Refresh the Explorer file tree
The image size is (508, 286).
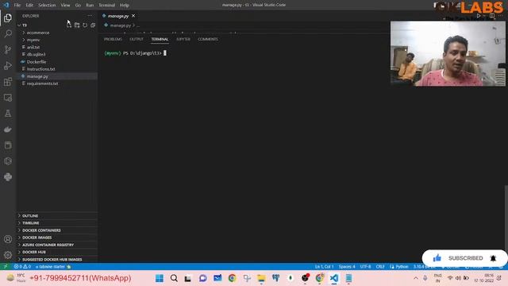pos(85,25)
